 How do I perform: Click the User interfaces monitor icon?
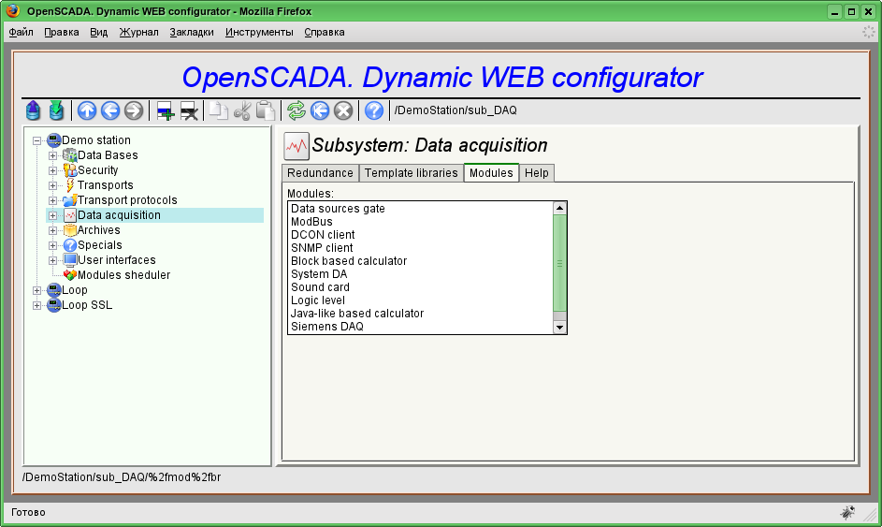(x=70, y=260)
